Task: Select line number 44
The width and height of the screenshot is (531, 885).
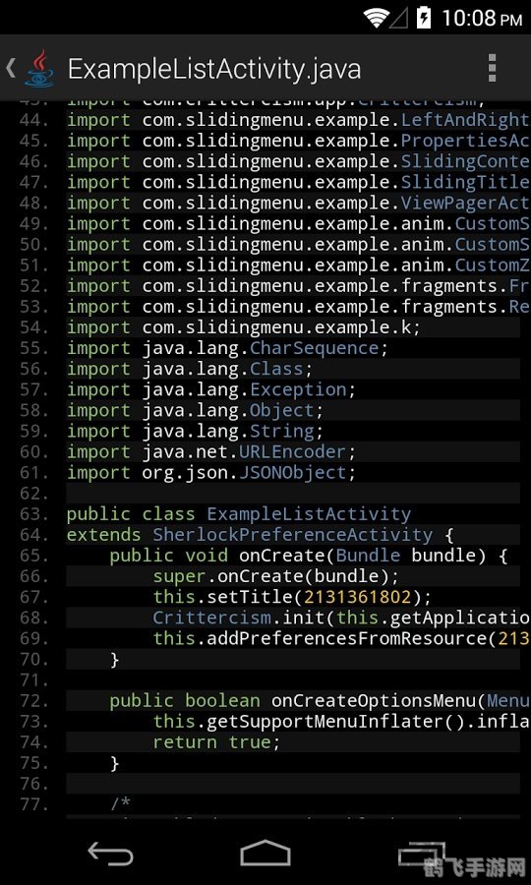Action: click(33, 120)
